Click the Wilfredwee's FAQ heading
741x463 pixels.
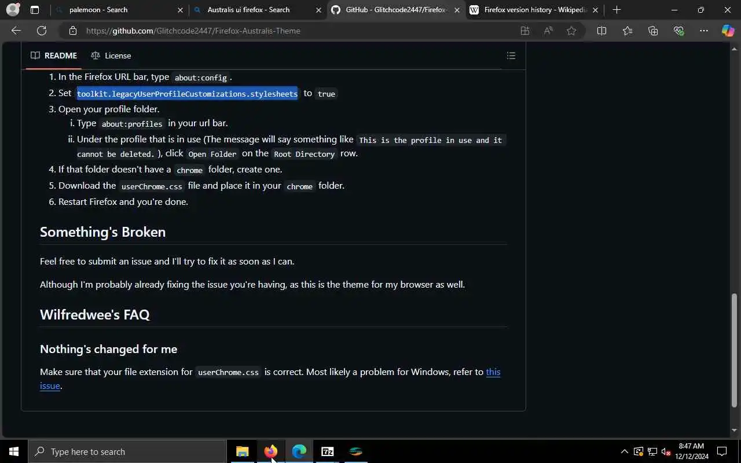point(94,314)
